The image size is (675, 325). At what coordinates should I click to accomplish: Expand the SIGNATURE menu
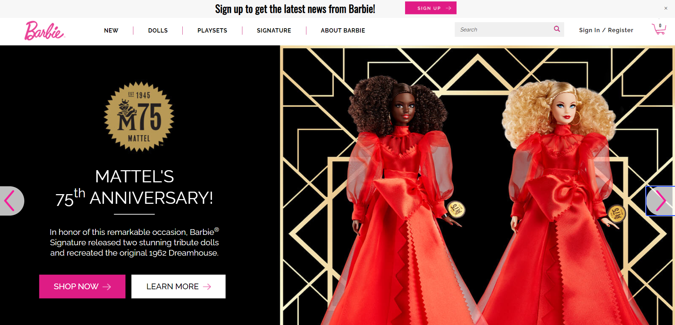274,30
